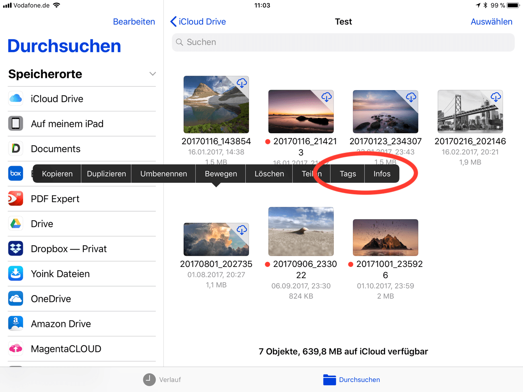
Task: Tap the 20170216_202146 file name
Action: (470, 141)
